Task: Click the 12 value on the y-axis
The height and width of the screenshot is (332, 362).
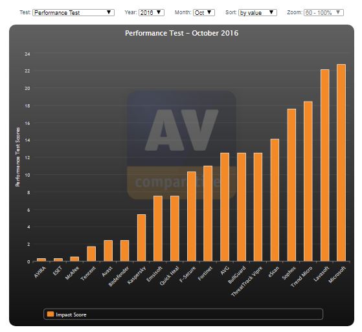Action: (x=27, y=157)
